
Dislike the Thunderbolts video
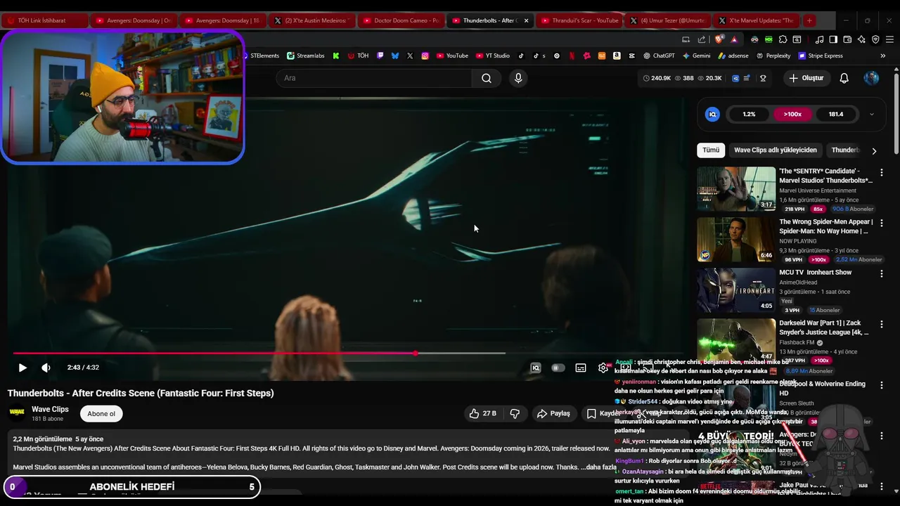[515, 413]
